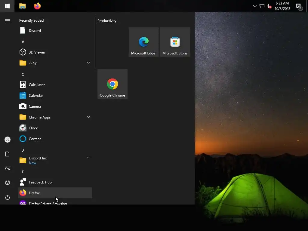This screenshot has width=308, height=231.
Task: Open File Explorer from the taskbar
Action: [22, 6]
